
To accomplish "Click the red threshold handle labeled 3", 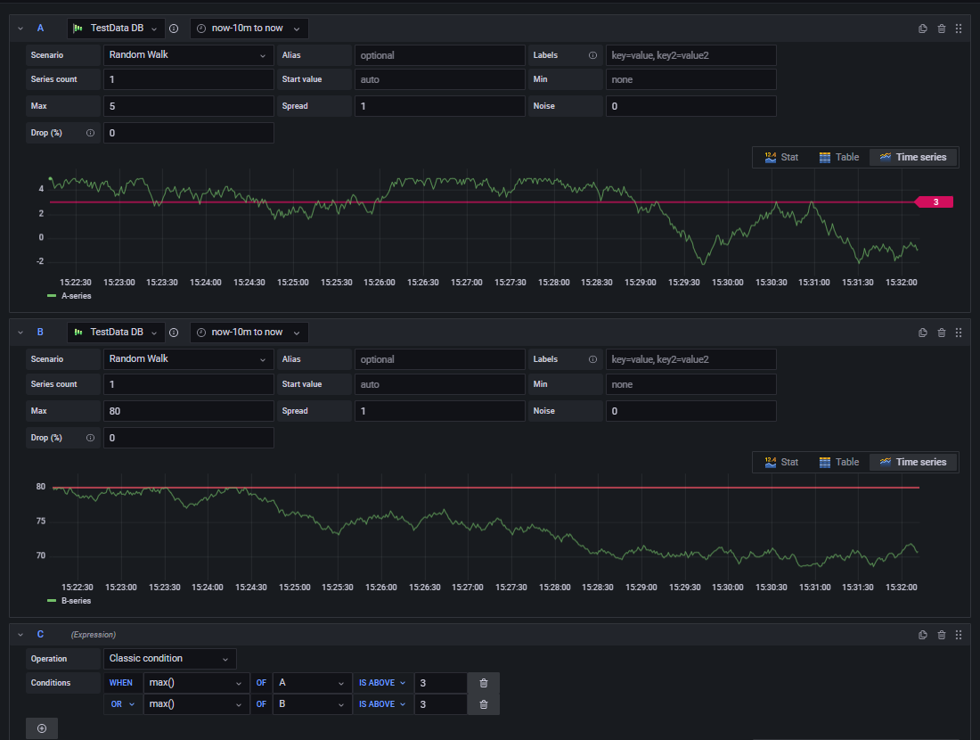I will pos(934,201).
